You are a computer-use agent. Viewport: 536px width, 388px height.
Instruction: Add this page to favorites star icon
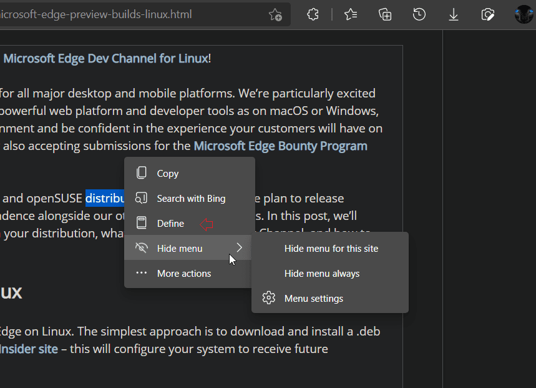(275, 15)
